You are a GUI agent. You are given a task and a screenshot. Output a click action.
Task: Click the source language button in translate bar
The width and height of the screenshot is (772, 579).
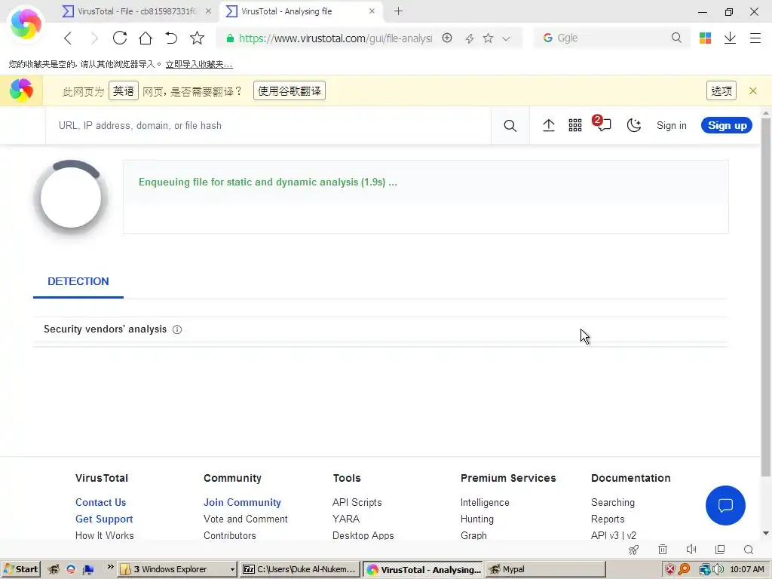pos(124,90)
